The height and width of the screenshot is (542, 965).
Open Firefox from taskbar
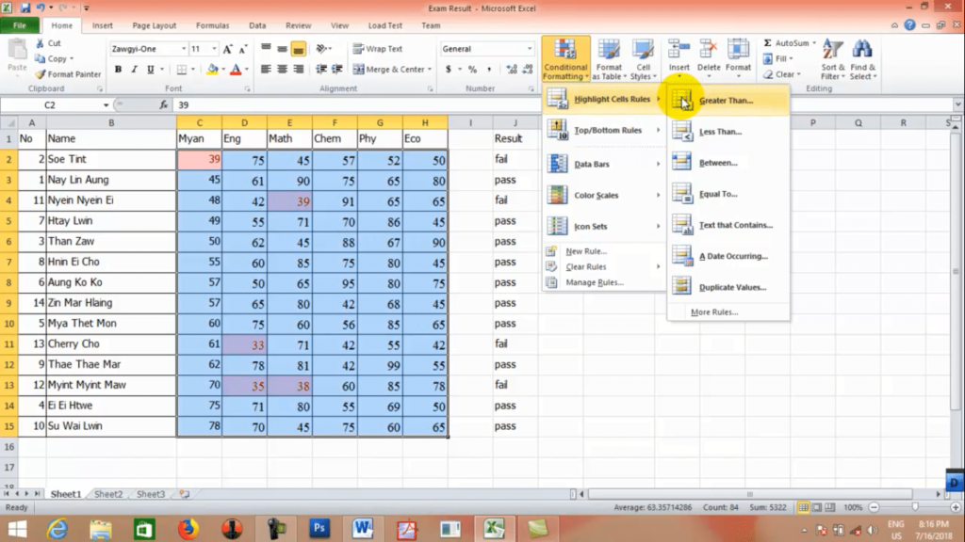coord(188,528)
